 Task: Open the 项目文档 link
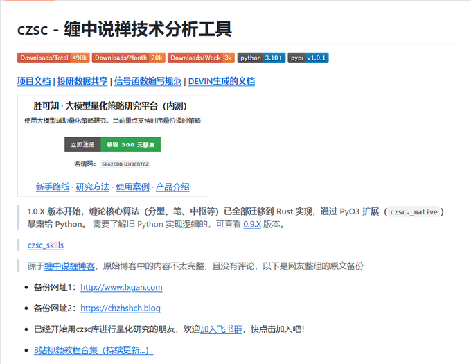34,81
